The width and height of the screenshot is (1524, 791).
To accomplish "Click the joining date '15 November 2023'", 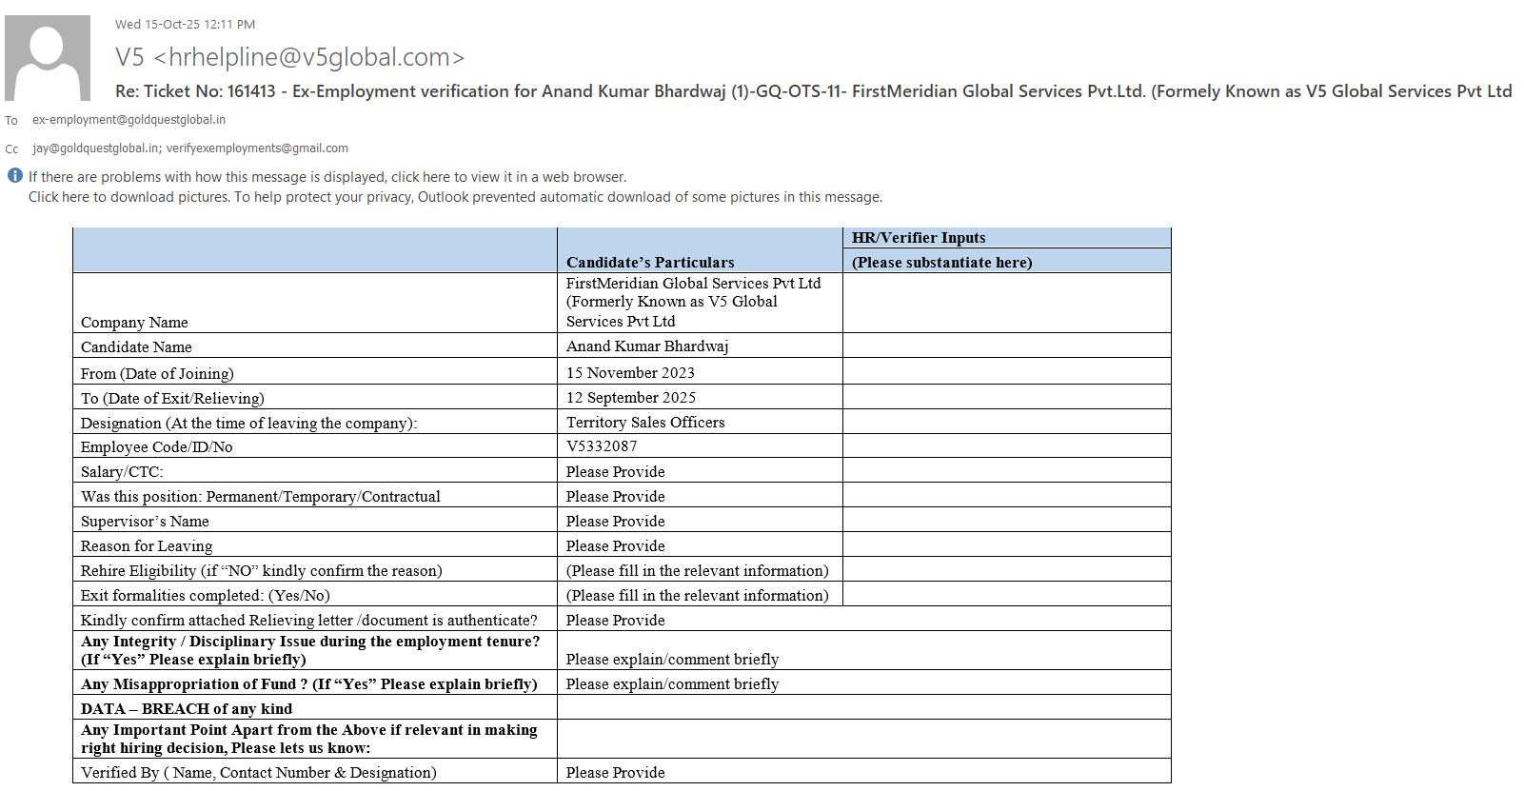I will 630,373.
